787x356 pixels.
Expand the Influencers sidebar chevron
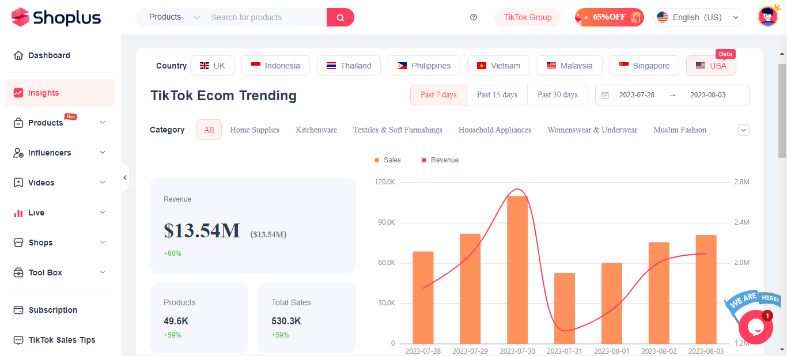point(103,153)
